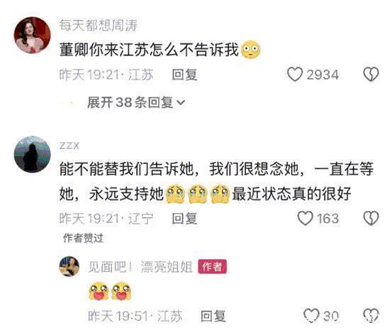This screenshot has width=392, height=328.
Task: Tap the red 作者 badge
Action: tap(212, 266)
